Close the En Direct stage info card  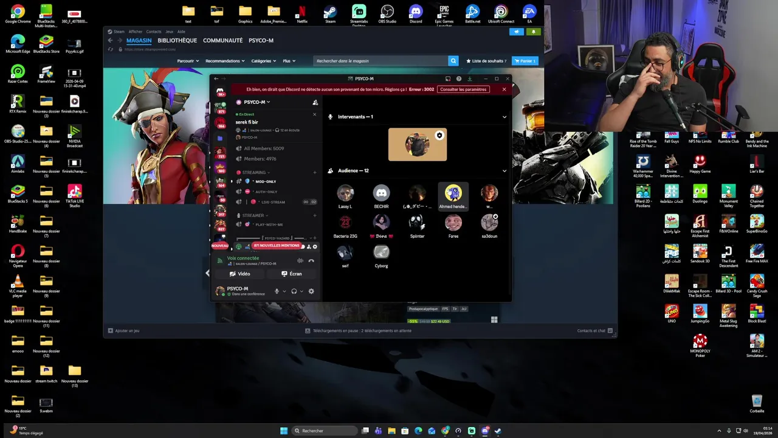click(x=314, y=114)
